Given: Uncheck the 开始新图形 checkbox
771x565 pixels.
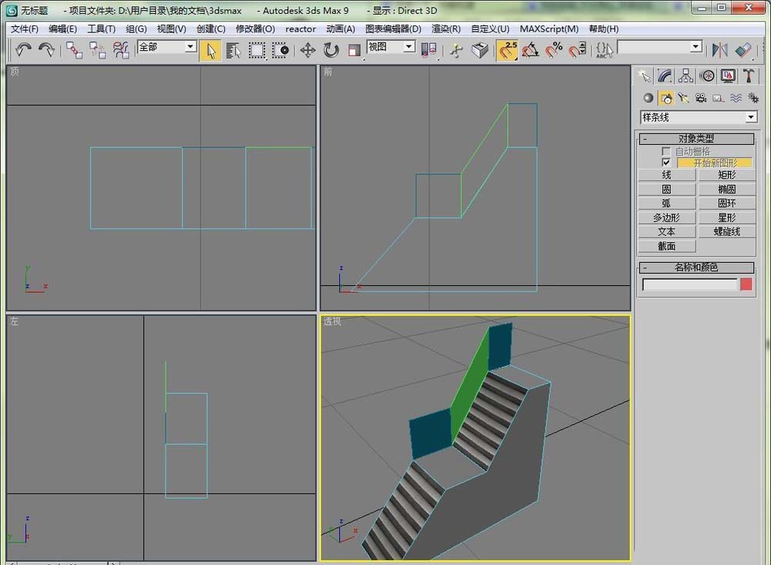Looking at the screenshot, I should [666, 163].
